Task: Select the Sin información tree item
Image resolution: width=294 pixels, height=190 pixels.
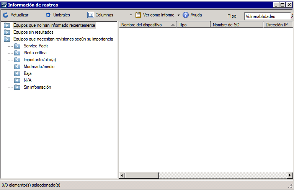Action: pyautogui.click(x=37, y=87)
